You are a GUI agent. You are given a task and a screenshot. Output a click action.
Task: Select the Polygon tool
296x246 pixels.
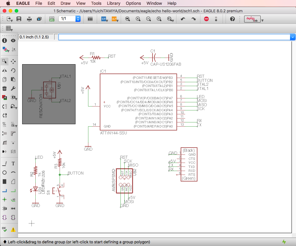click(x=13, y=181)
